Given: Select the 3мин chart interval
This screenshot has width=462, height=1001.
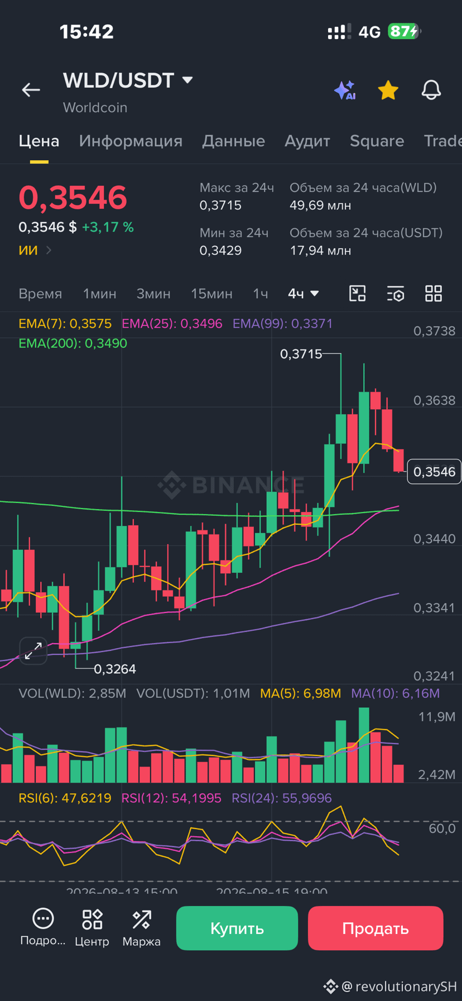Looking at the screenshot, I should tap(153, 294).
